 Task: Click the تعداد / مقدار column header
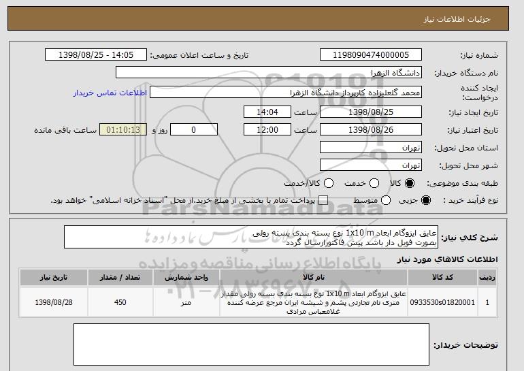tap(120, 278)
